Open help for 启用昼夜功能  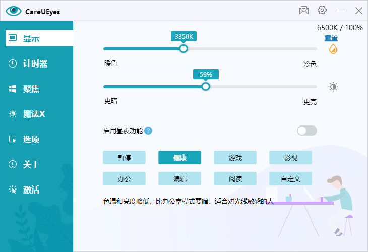click(x=148, y=131)
